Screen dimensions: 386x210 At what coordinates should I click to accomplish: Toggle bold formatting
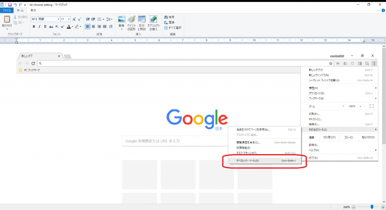point(34,26)
